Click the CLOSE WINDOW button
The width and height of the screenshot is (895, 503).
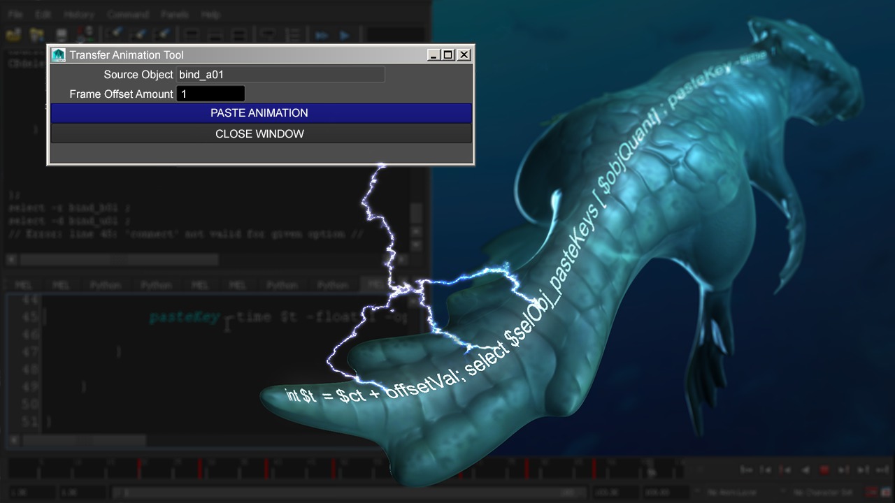pyautogui.click(x=260, y=134)
